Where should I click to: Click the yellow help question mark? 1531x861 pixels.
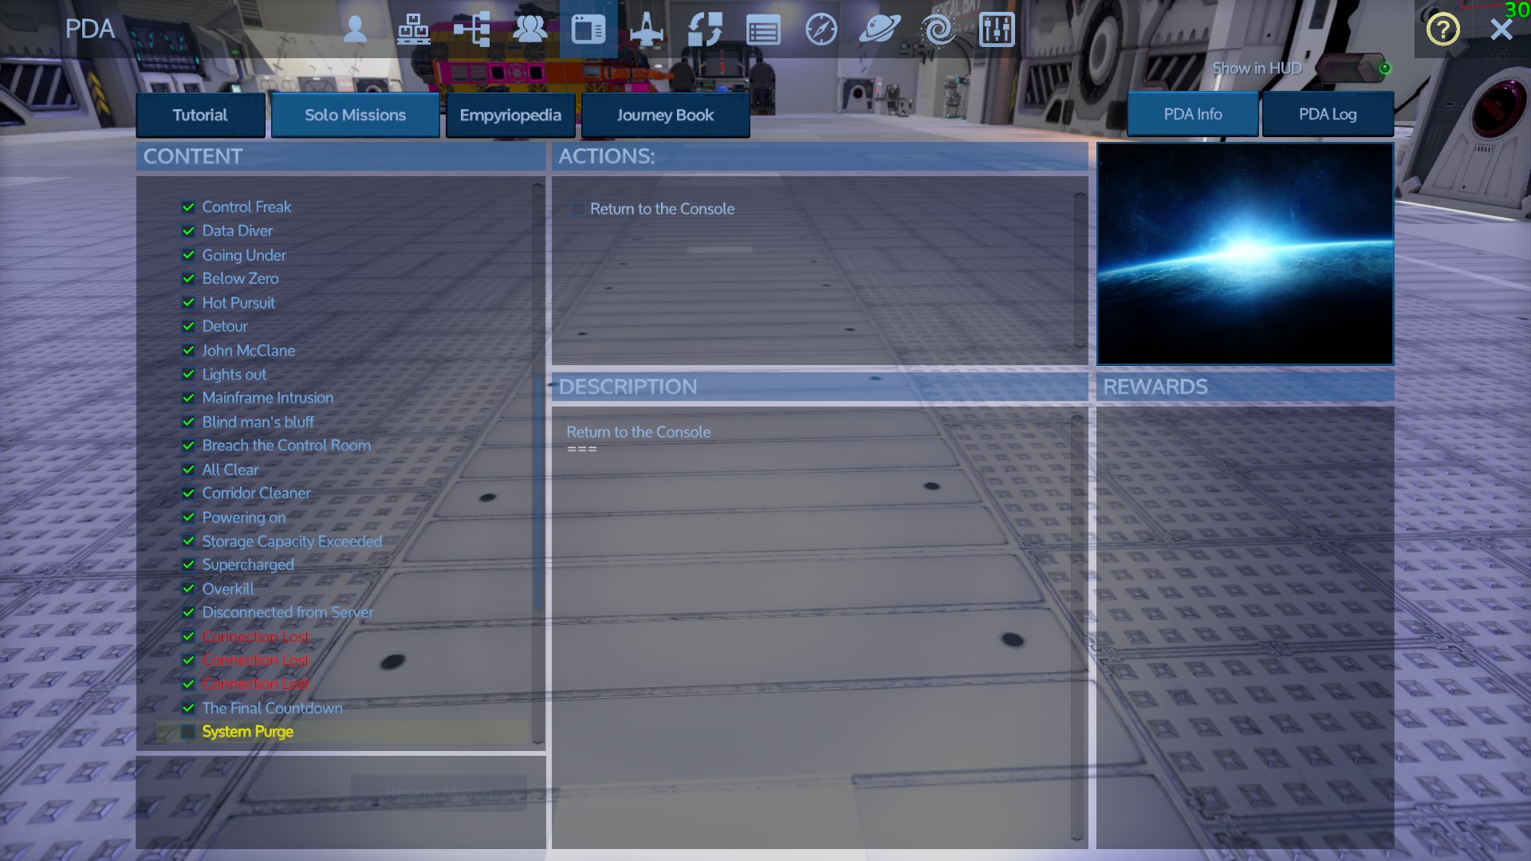(x=1442, y=29)
